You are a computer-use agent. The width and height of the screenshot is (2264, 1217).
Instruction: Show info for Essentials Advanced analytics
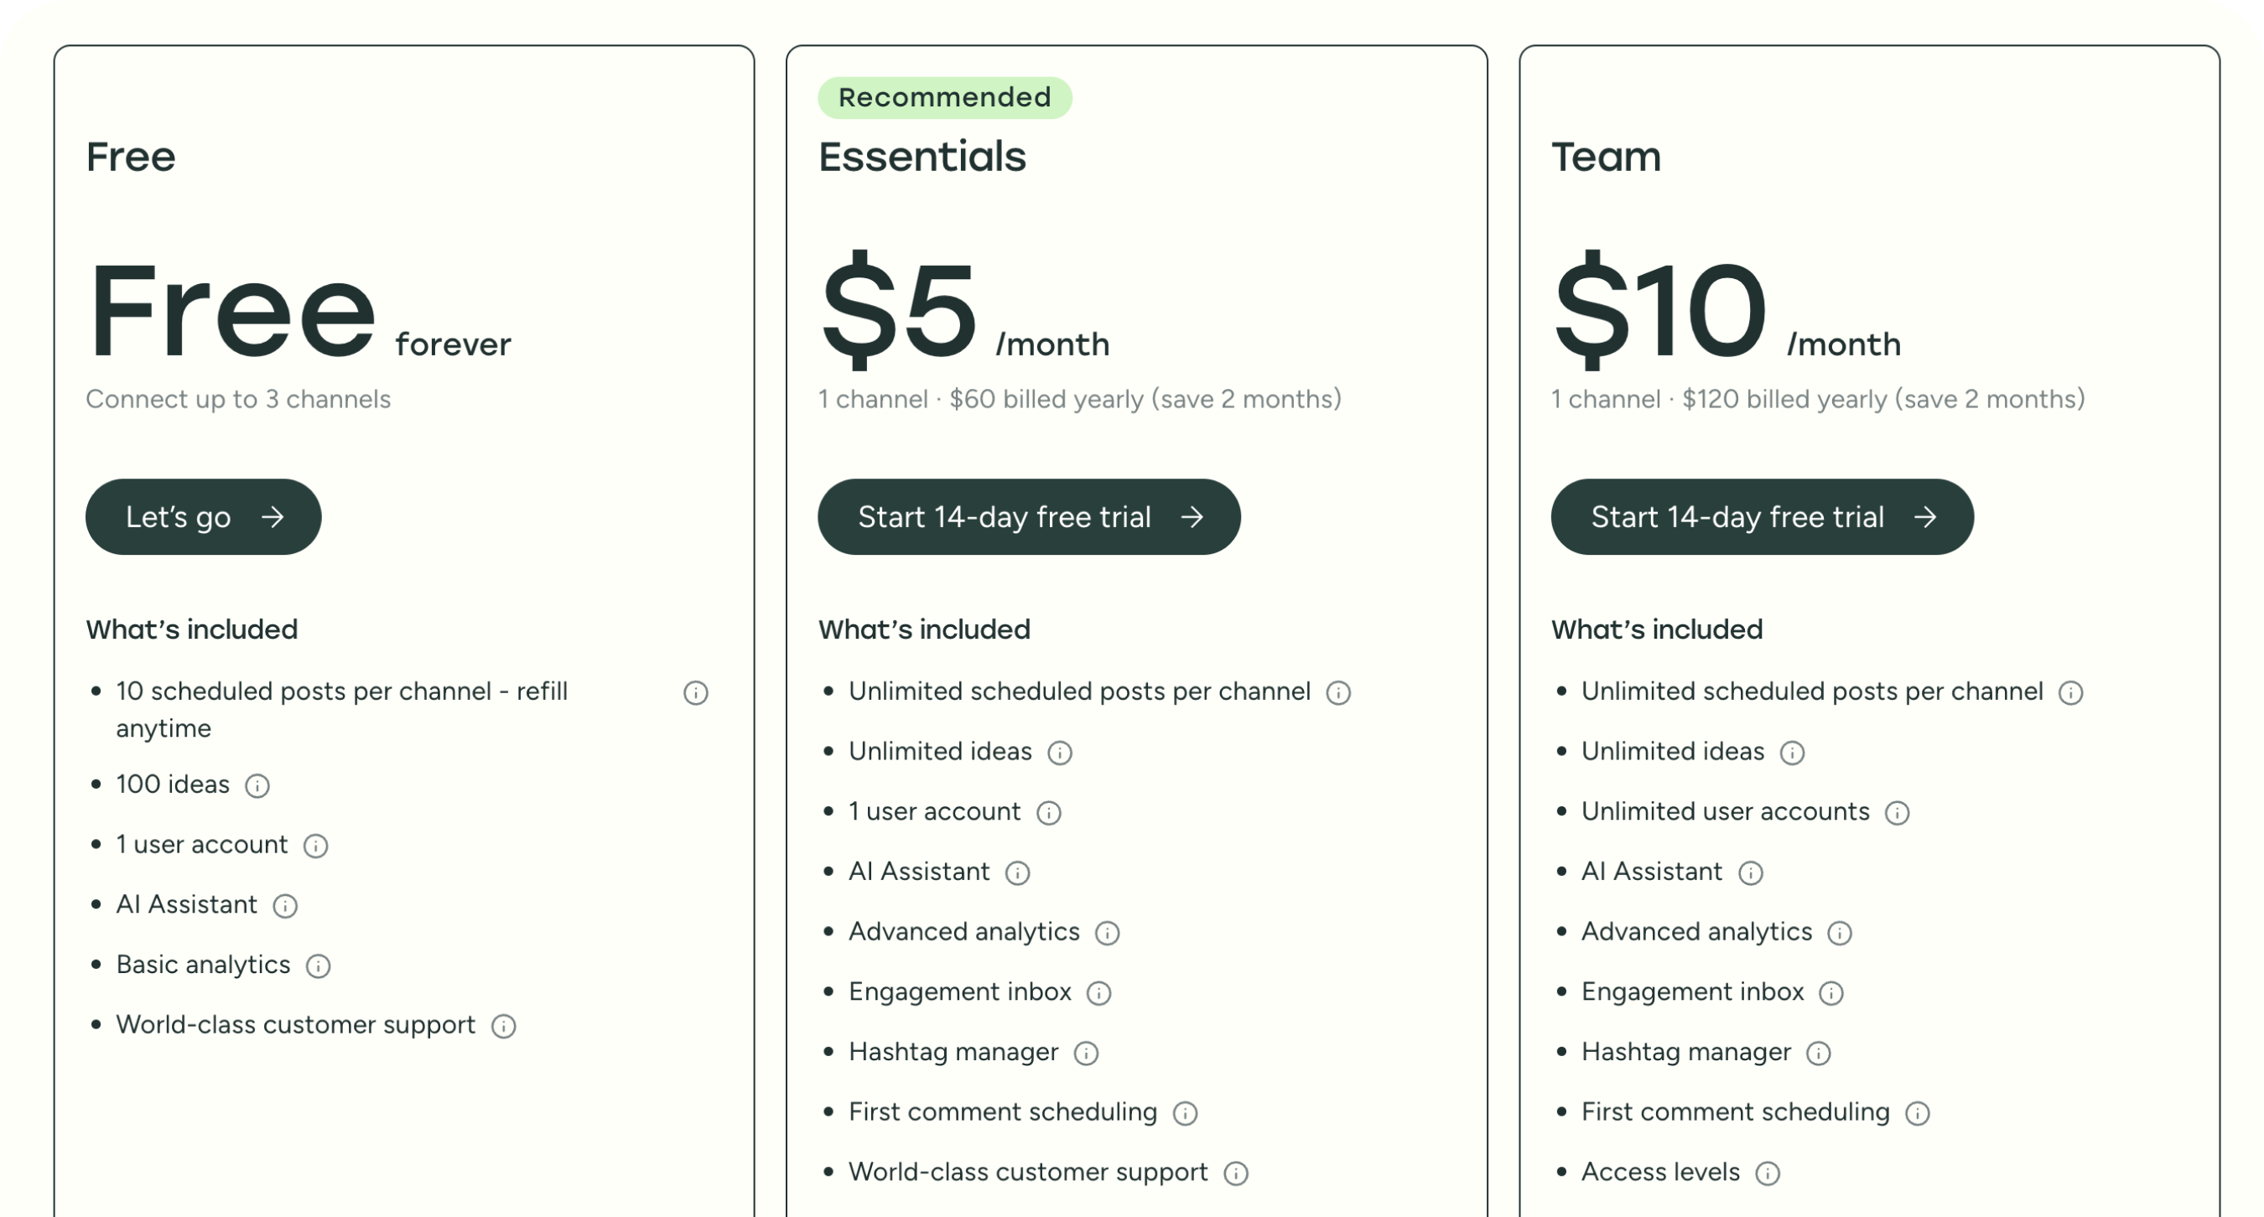(1109, 933)
